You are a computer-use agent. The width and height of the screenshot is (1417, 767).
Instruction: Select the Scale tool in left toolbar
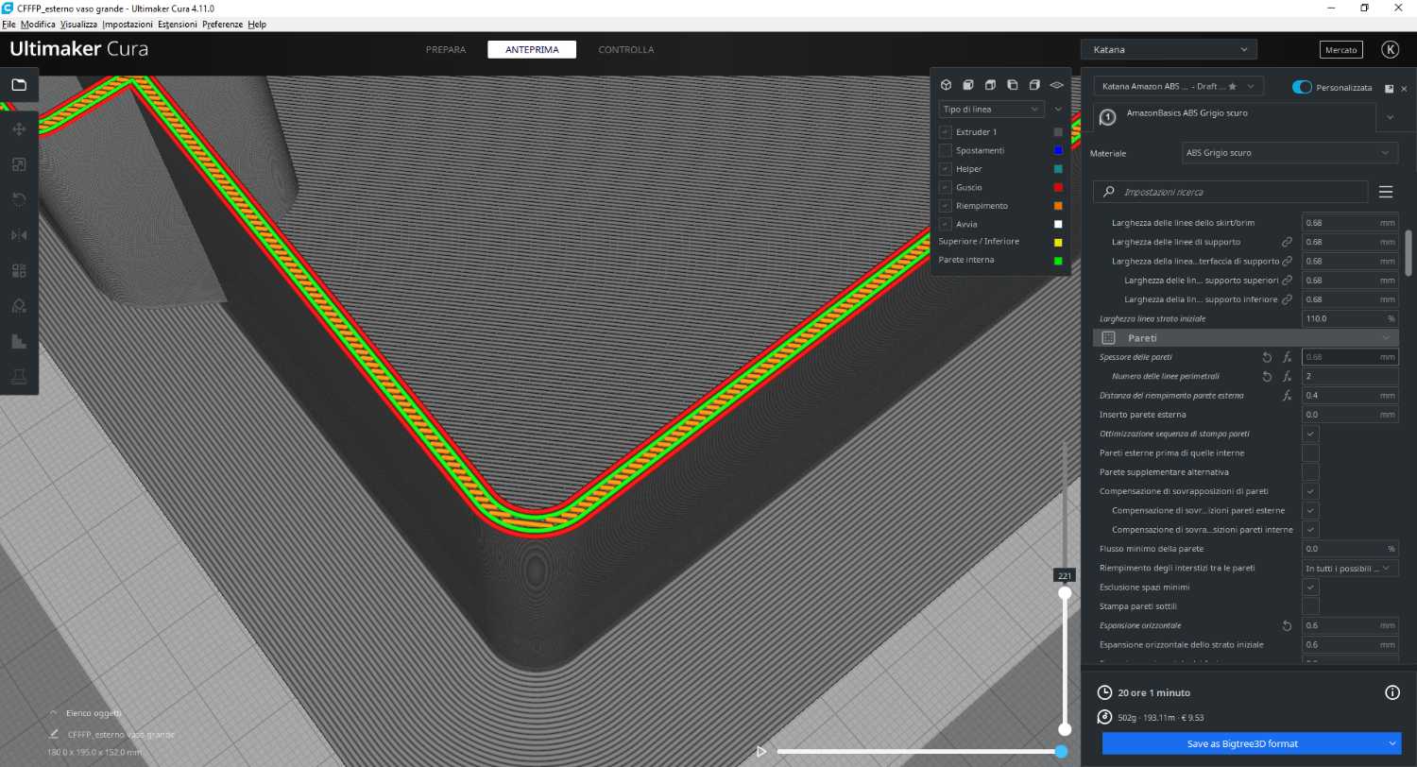[19, 164]
